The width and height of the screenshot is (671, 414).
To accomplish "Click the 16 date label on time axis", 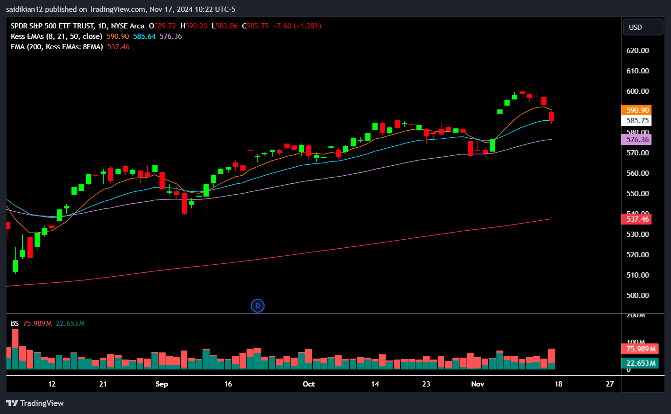I will (228, 384).
